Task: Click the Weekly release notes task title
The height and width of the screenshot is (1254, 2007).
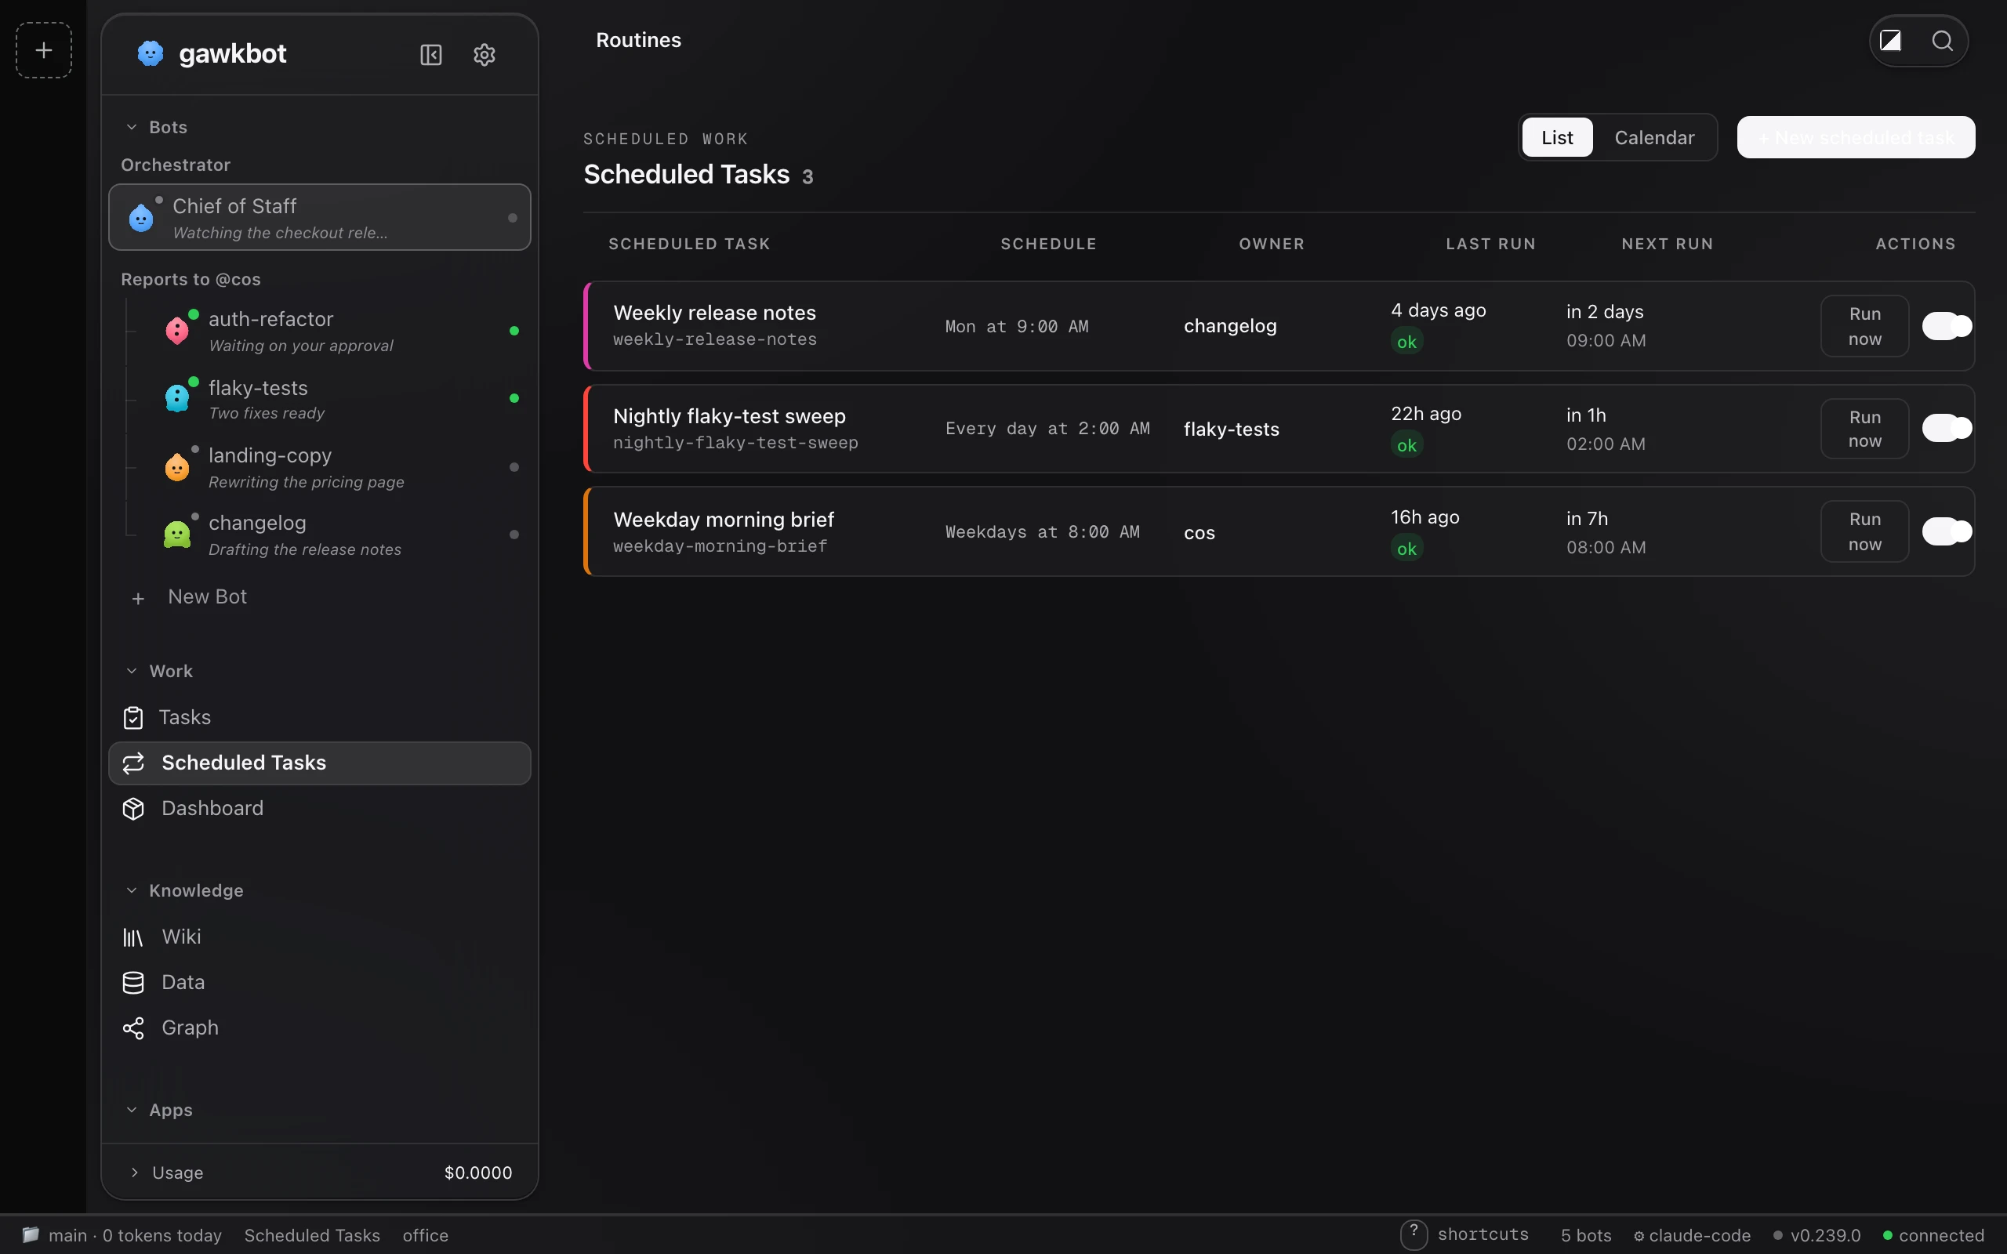Action: pyautogui.click(x=715, y=313)
